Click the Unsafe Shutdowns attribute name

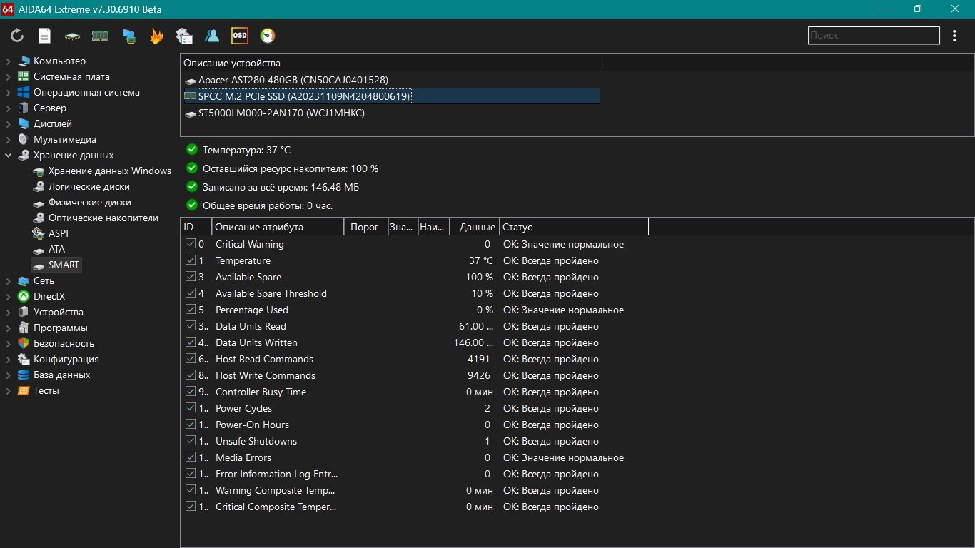point(256,441)
